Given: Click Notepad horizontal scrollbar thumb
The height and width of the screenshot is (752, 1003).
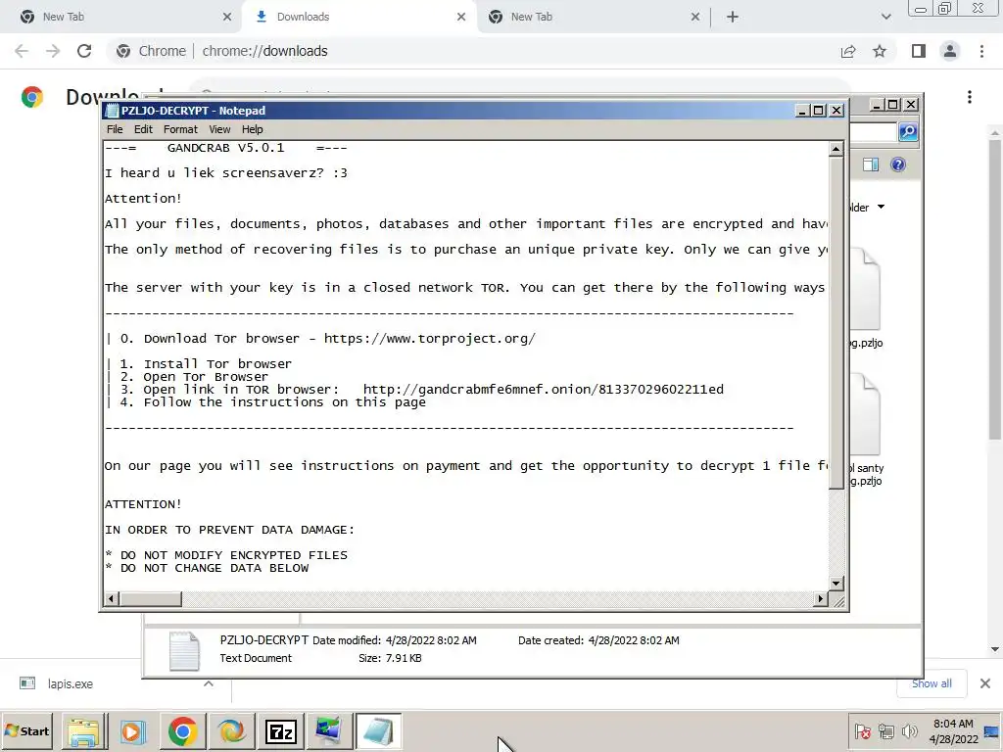Looking at the screenshot, I should (151, 599).
